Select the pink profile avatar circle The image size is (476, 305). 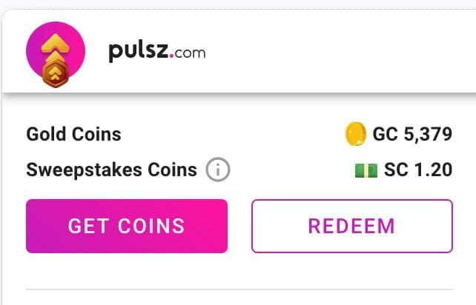click(56, 51)
